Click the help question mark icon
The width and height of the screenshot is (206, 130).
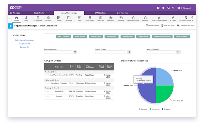click(x=173, y=8)
